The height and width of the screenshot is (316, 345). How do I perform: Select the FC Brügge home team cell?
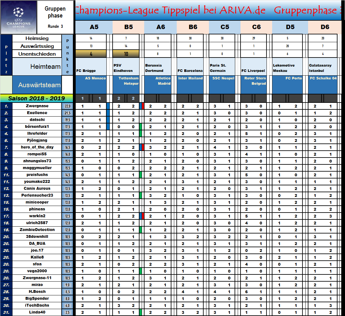pyautogui.click(x=91, y=66)
